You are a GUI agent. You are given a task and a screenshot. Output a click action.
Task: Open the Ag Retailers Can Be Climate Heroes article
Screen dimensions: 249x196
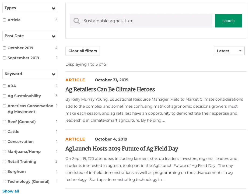(x=110, y=90)
